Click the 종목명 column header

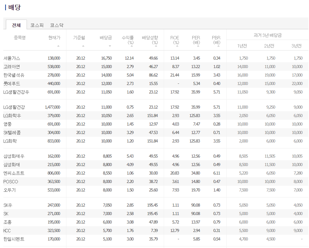20,37
